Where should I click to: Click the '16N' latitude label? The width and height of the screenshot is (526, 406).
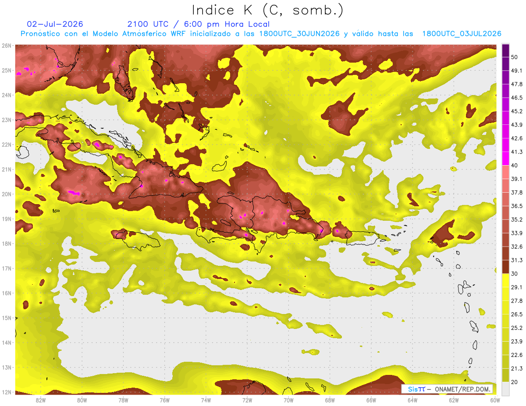(6, 293)
